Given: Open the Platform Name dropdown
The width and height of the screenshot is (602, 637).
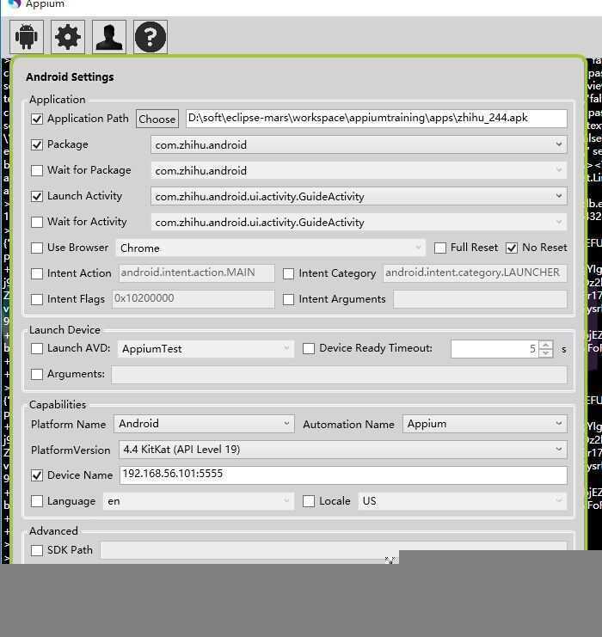Looking at the screenshot, I should 204,424.
